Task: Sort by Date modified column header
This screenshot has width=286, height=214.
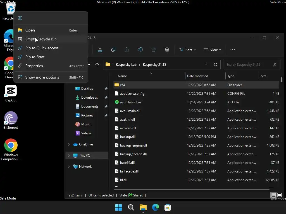Action: (x=197, y=76)
